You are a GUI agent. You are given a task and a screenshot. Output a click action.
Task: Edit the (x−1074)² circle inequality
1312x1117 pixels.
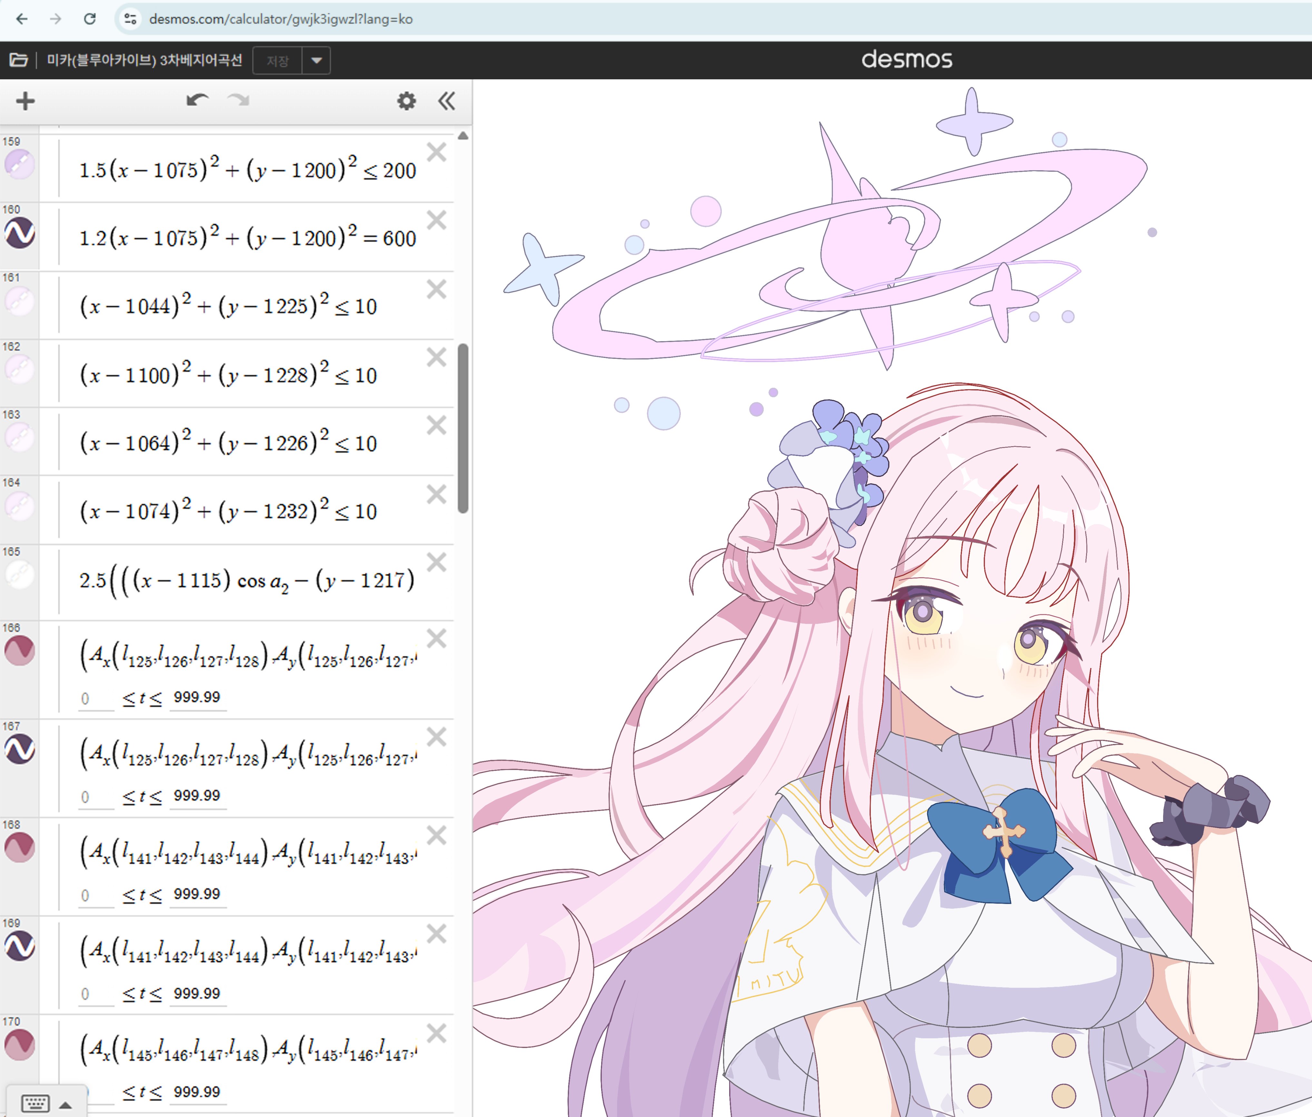point(228,510)
